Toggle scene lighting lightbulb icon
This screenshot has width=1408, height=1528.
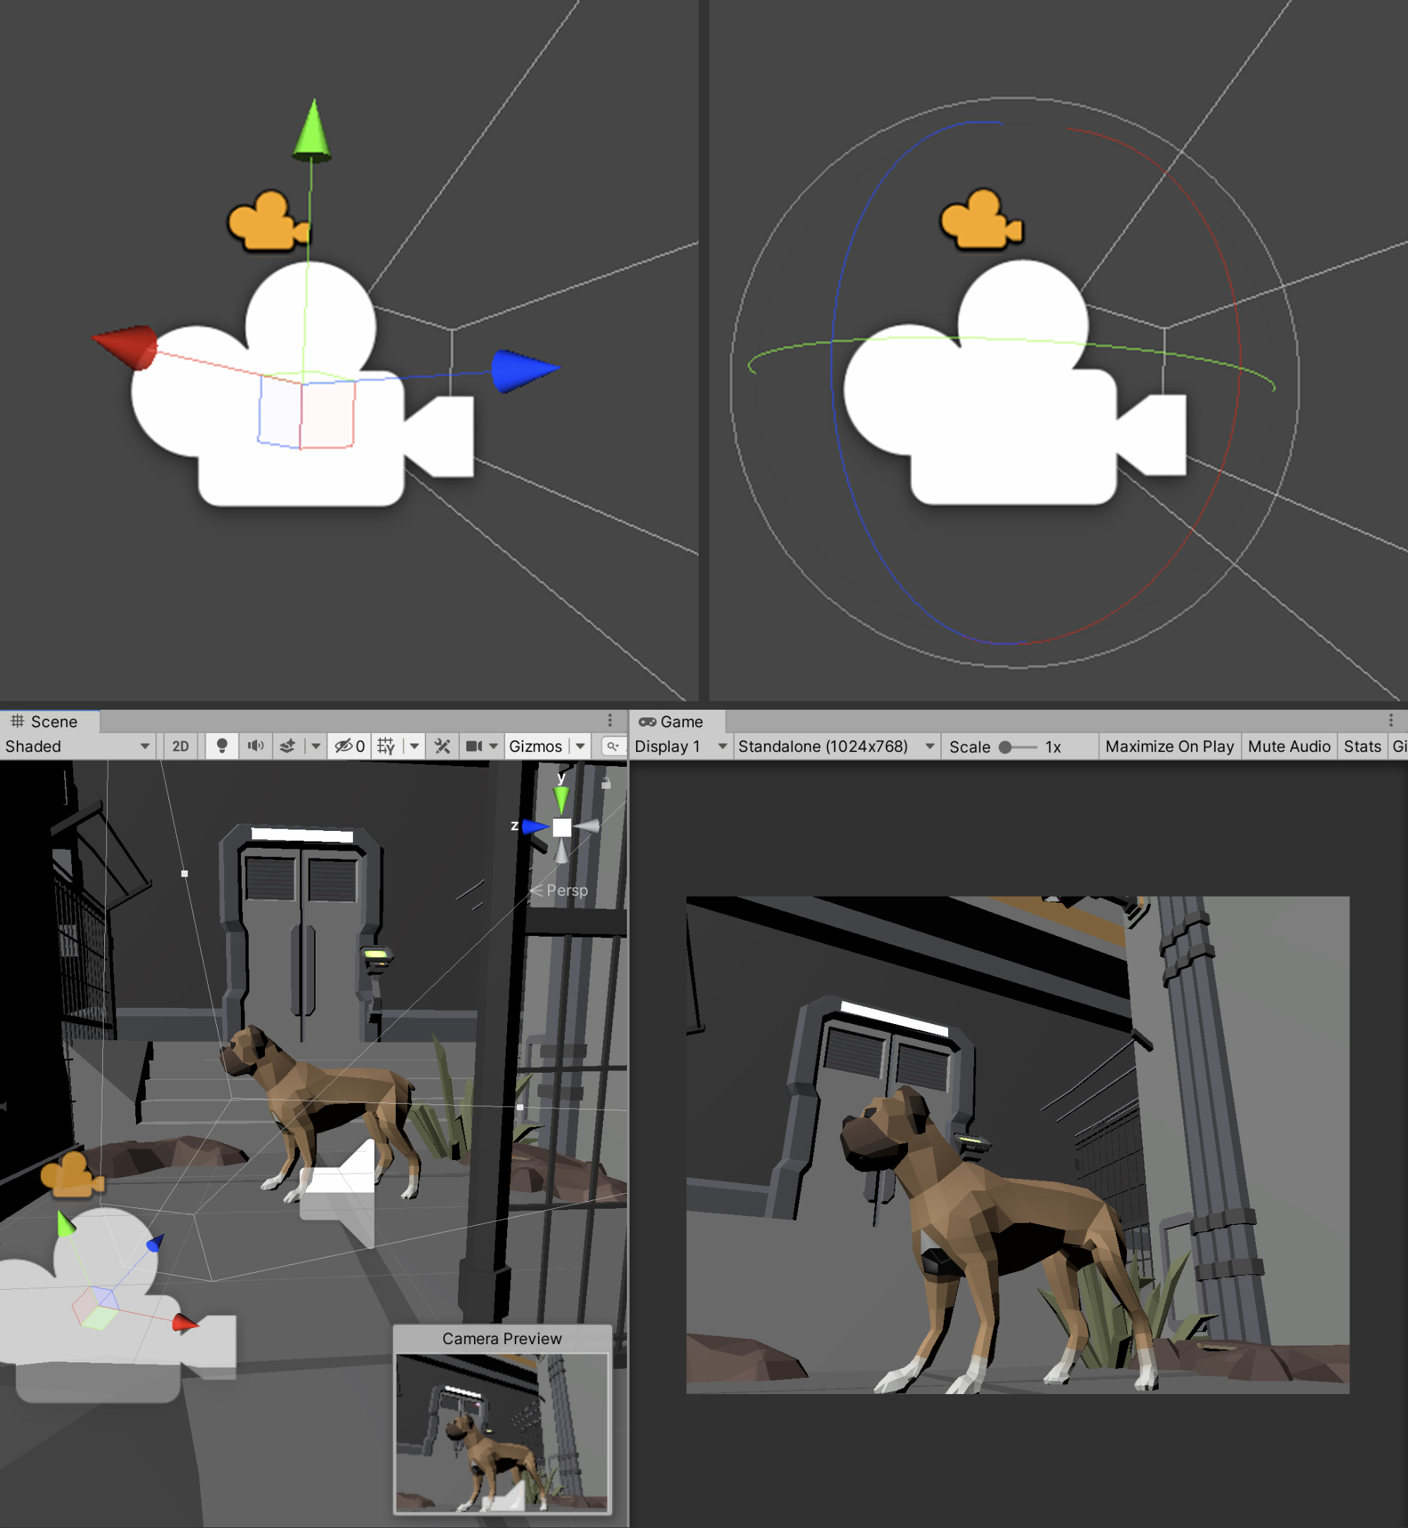(x=222, y=746)
